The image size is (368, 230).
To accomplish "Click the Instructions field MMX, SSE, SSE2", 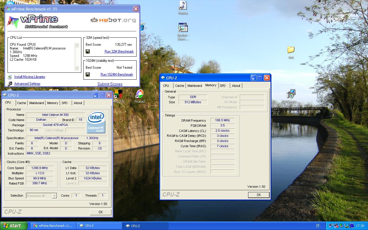I will click(67, 153).
